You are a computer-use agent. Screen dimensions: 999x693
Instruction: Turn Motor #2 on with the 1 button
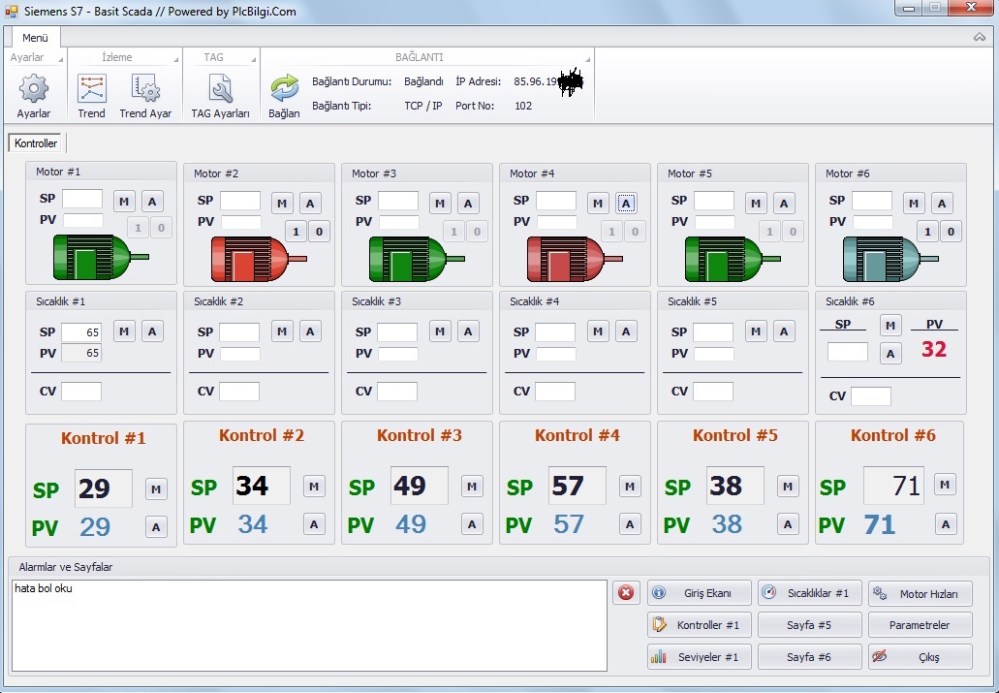tap(296, 232)
